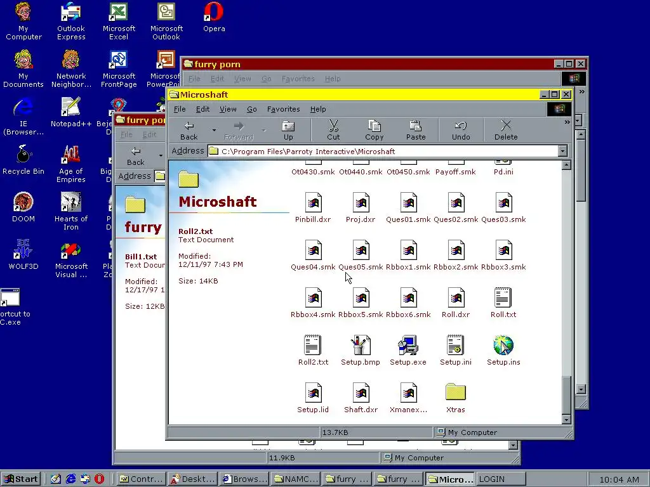Screen dimensions: 650x487
Task: Launch Opera from the desktop
Action: (x=214, y=17)
